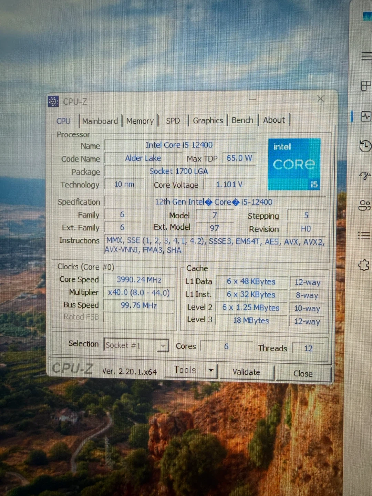Image resolution: width=372 pixels, height=496 pixels.
Task: Switch to the Bench tab
Action: pos(242,120)
